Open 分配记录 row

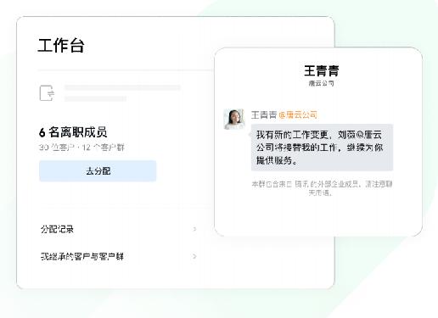tap(118, 229)
